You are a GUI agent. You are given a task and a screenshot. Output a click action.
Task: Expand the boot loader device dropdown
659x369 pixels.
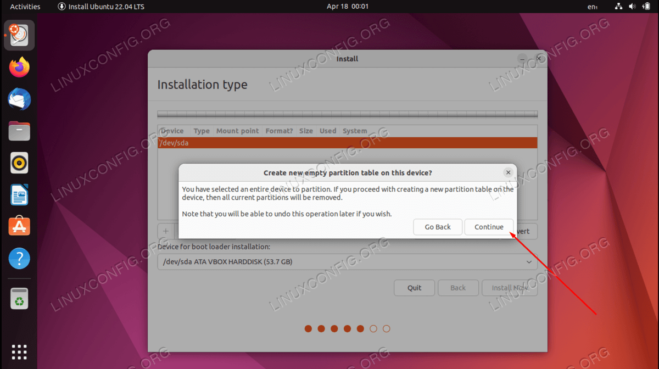348,262
